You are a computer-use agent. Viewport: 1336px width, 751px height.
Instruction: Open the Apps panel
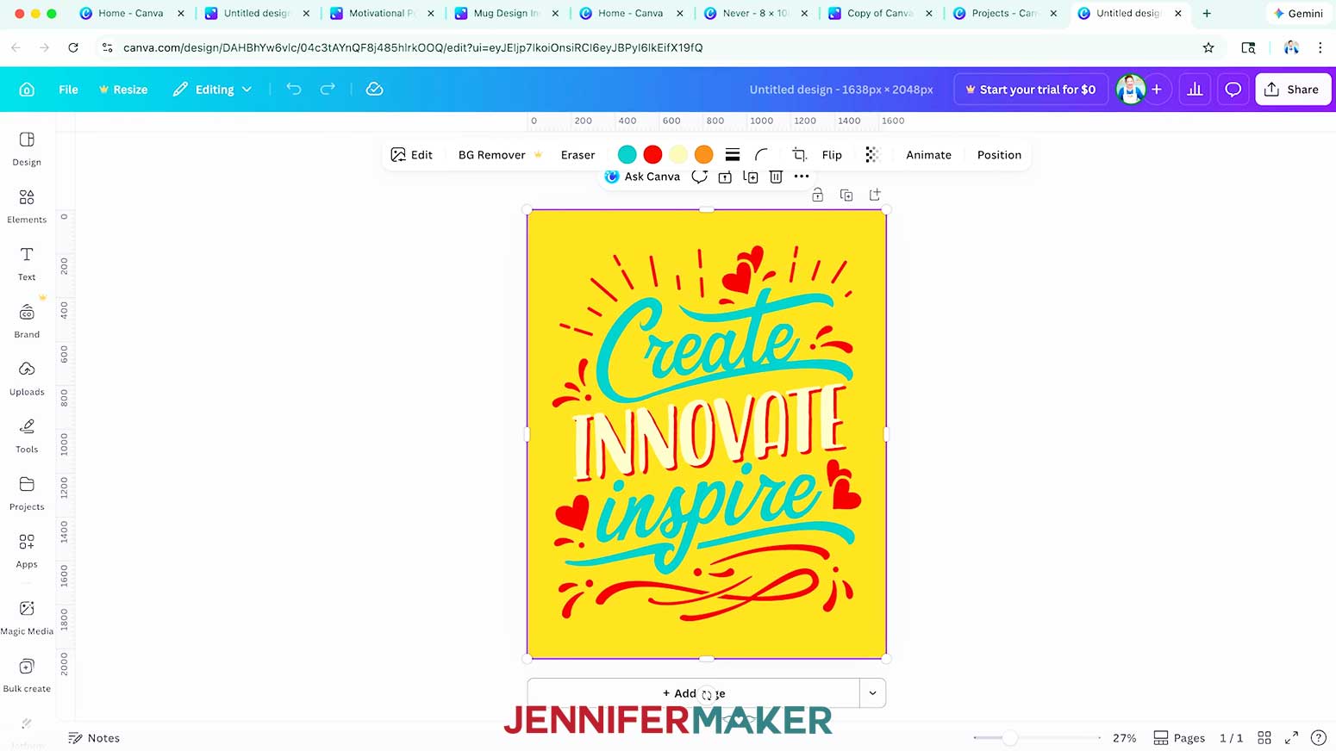click(x=27, y=551)
